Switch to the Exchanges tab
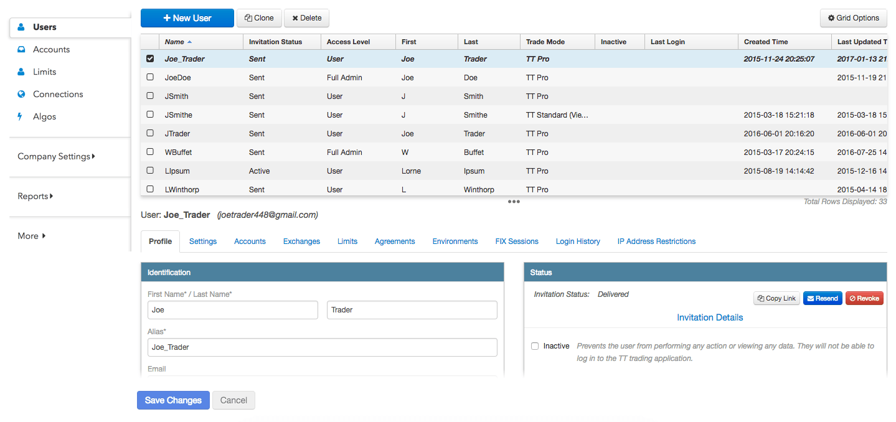 point(301,241)
